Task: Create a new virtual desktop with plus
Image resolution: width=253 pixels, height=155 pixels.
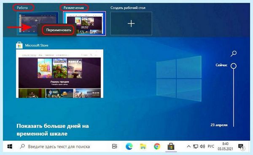Action: (x=131, y=24)
